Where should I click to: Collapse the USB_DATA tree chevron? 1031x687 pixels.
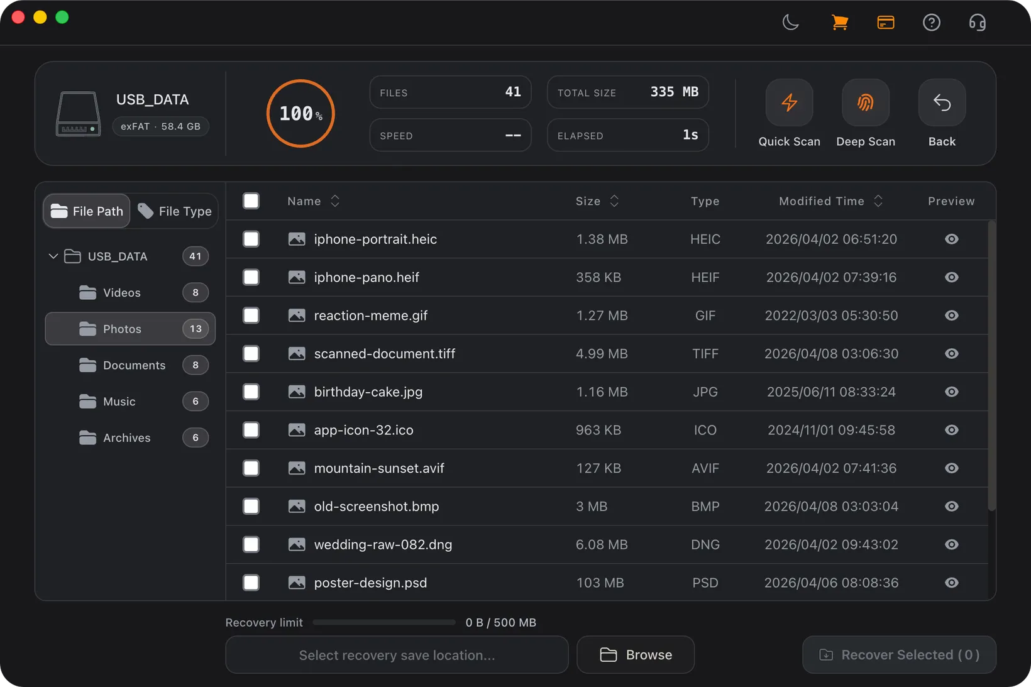click(x=53, y=256)
